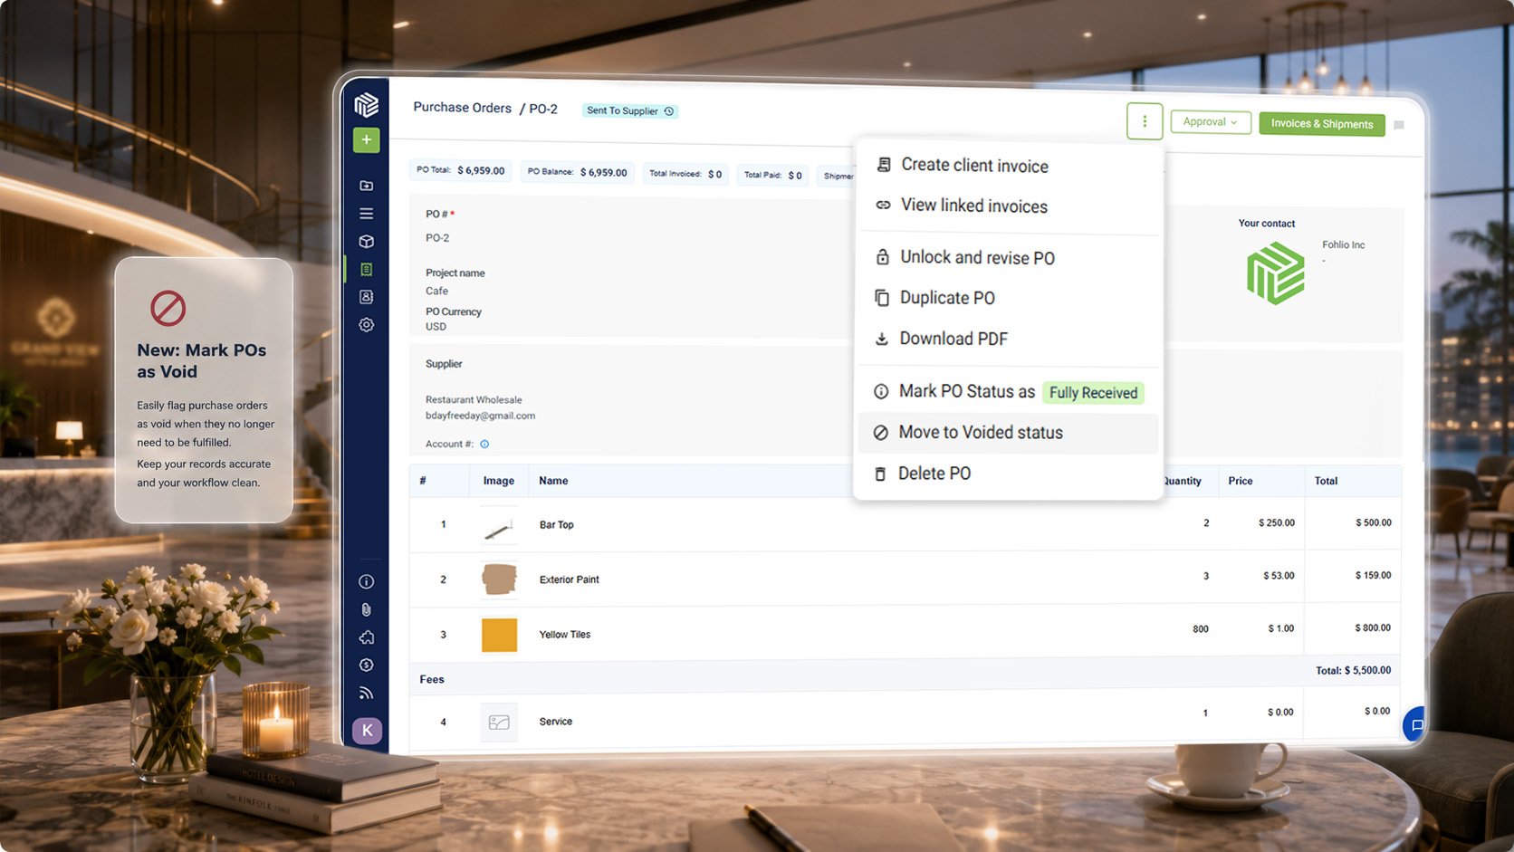Viewport: 1514px width, 852px height.
Task: Click the quantity 800 for Yellow Tiles
Action: click(1201, 629)
